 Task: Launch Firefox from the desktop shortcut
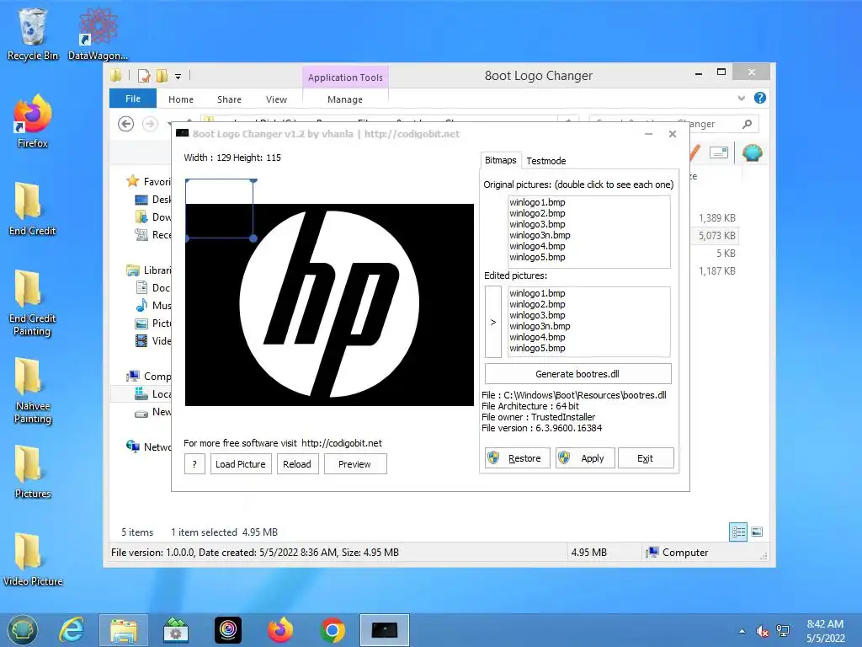point(33,121)
